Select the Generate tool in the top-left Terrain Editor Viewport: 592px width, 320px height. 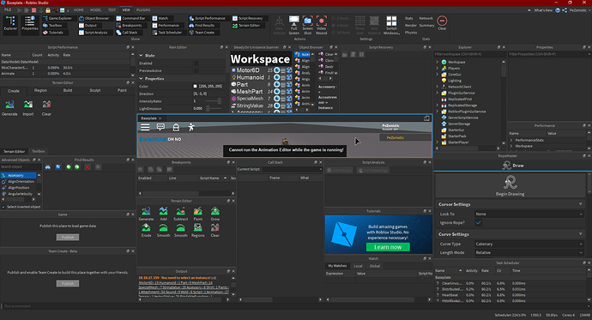click(9, 107)
